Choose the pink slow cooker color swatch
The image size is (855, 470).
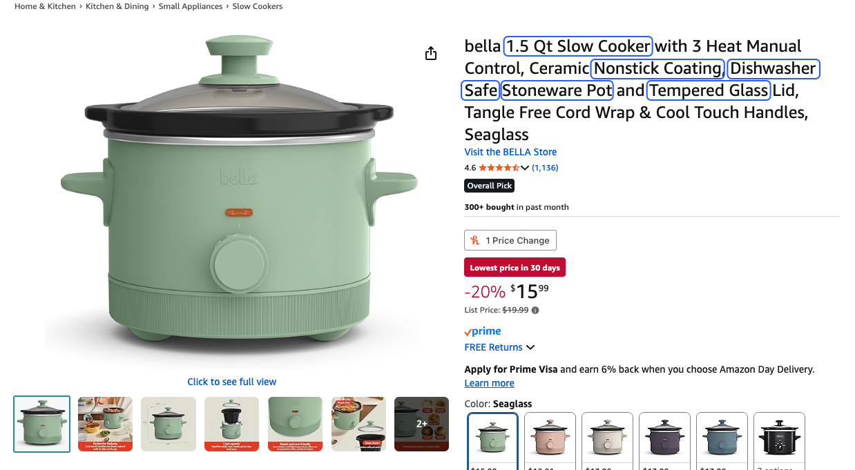pos(550,439)
